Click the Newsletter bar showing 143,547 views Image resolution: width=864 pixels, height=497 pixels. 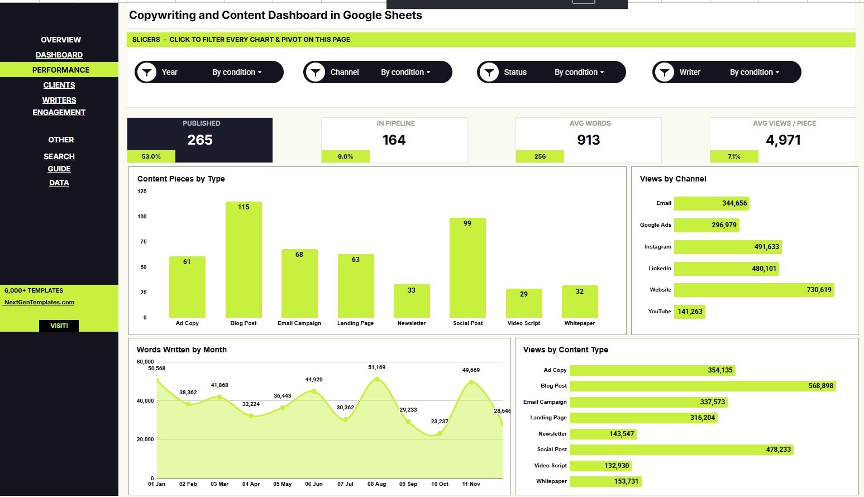[x=603, y=434]
